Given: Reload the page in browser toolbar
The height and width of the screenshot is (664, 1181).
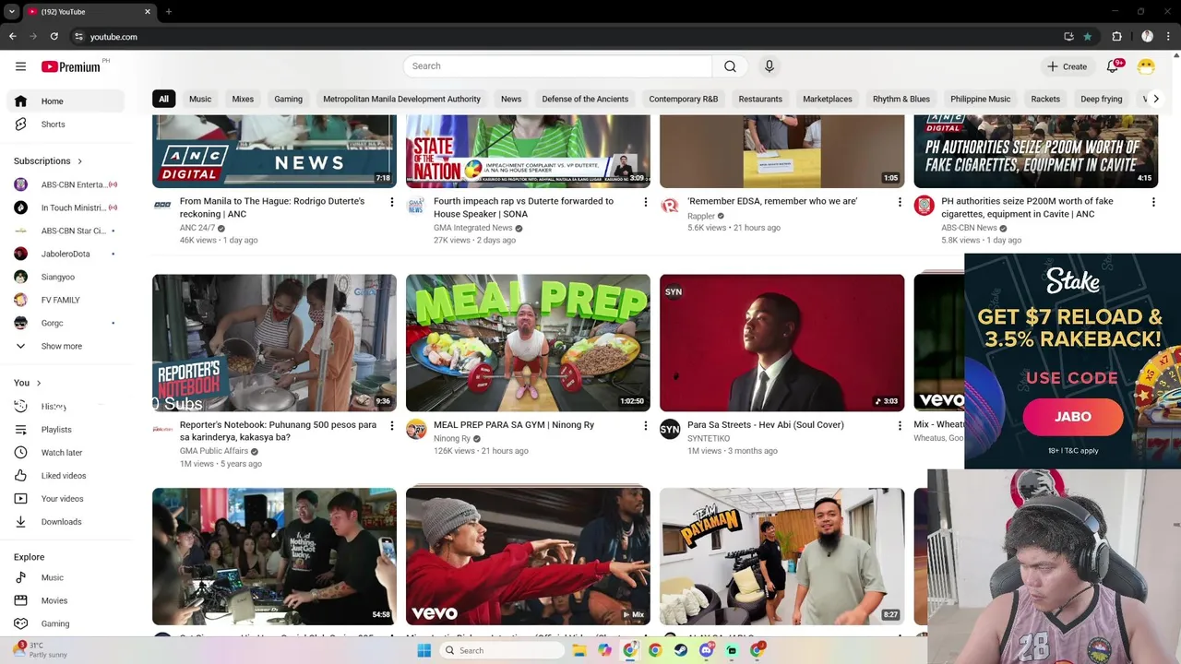Looking at the screenshot, I should pos(54,37).
